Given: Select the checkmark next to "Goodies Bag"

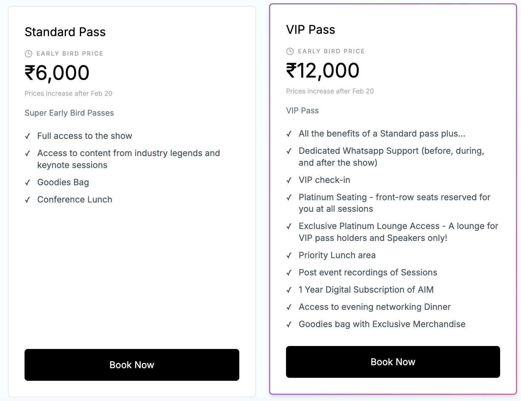Looking at the screenshot, I should pyautogui.click(x=28, y=183).
